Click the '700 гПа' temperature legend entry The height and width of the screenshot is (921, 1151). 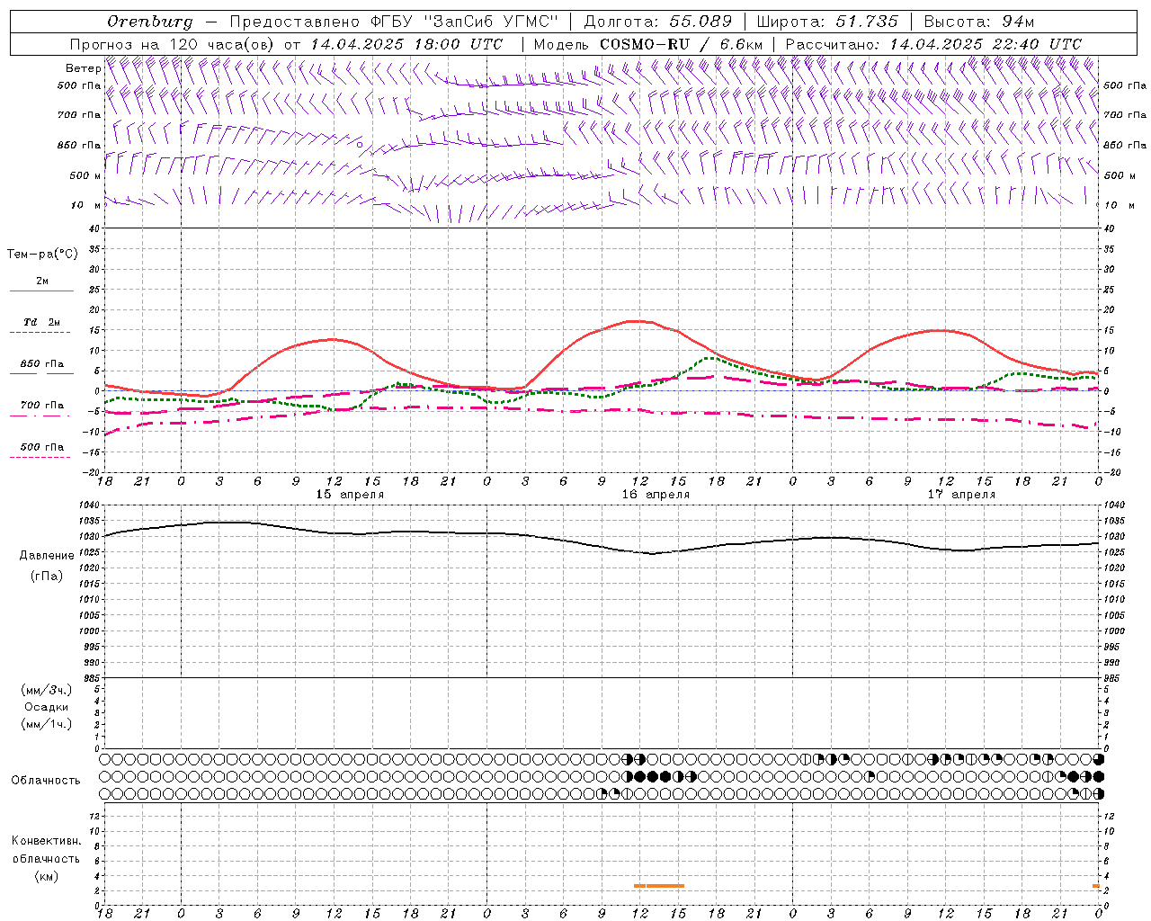[42, 406]
